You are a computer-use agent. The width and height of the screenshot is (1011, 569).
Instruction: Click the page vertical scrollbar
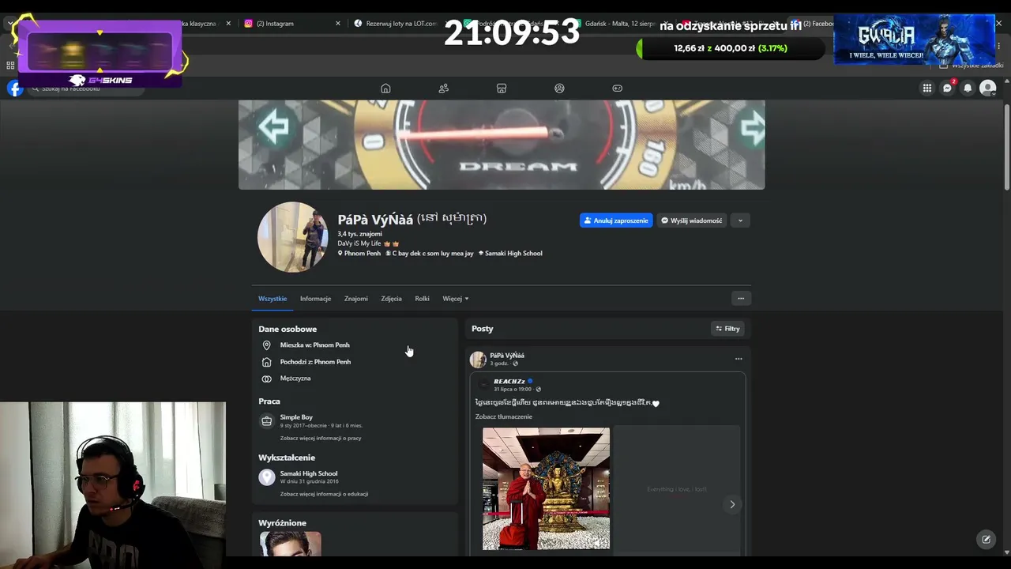1006,146
